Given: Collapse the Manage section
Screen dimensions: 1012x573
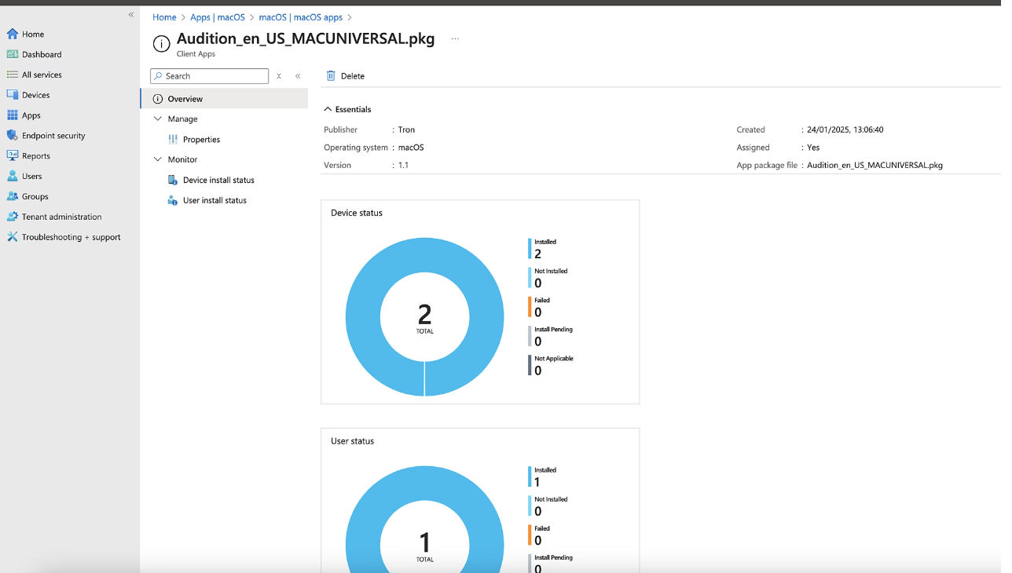Looking at the screenshot, I should [157, 119].
